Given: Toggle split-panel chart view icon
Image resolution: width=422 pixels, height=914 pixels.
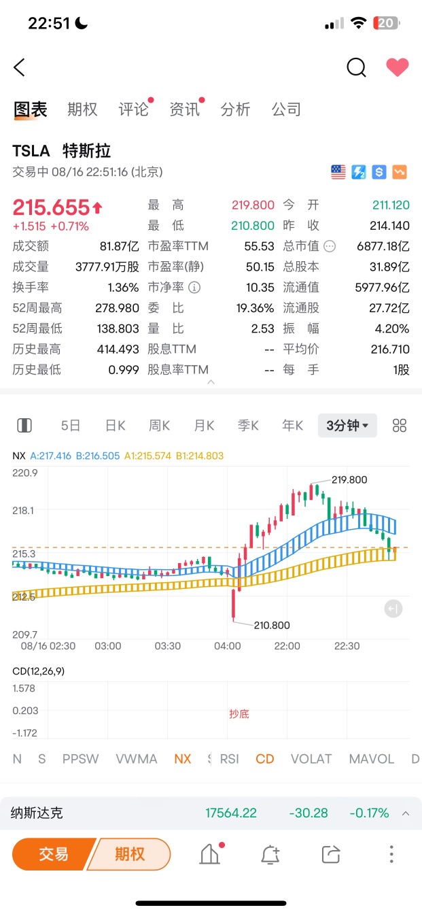Looking at the screenshot, I should (24, 426).
